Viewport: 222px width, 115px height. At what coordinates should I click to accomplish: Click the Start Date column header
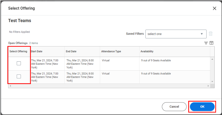(37, 51)
